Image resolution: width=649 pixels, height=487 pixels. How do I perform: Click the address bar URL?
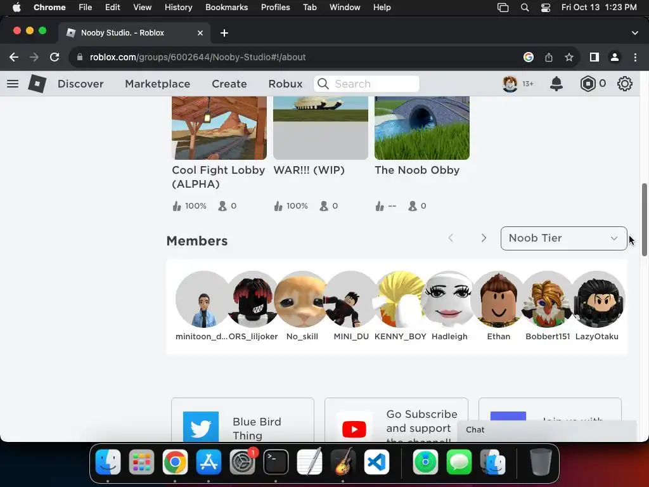click(x=198, y=57)
